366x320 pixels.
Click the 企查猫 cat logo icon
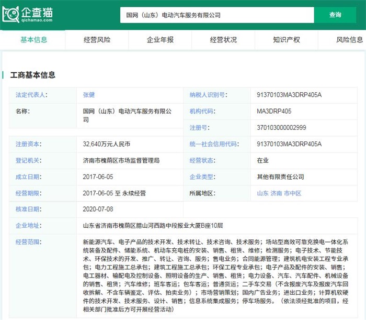pos(10,14)
